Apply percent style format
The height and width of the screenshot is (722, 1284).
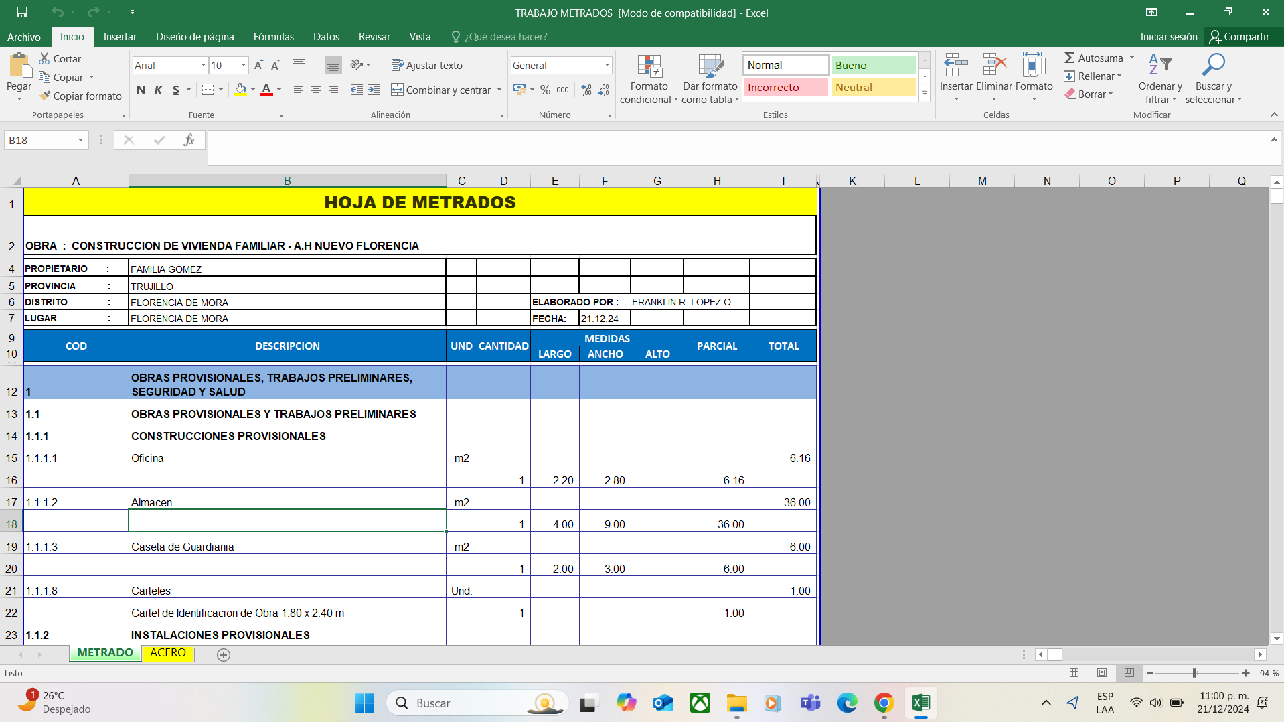tap(546, 90)
